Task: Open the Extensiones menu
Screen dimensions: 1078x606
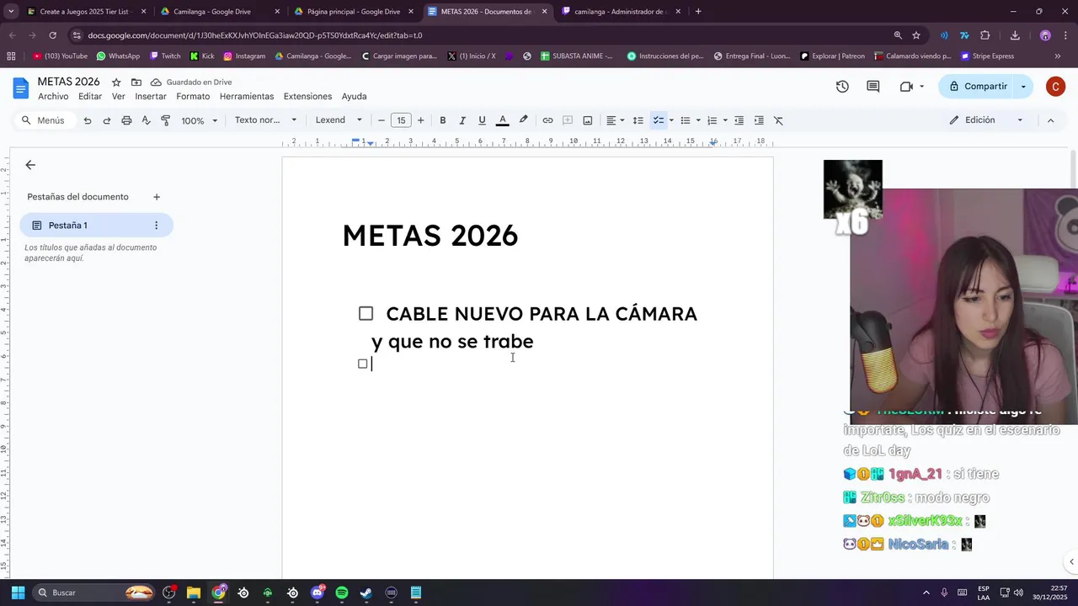Action: coord(307,97)
